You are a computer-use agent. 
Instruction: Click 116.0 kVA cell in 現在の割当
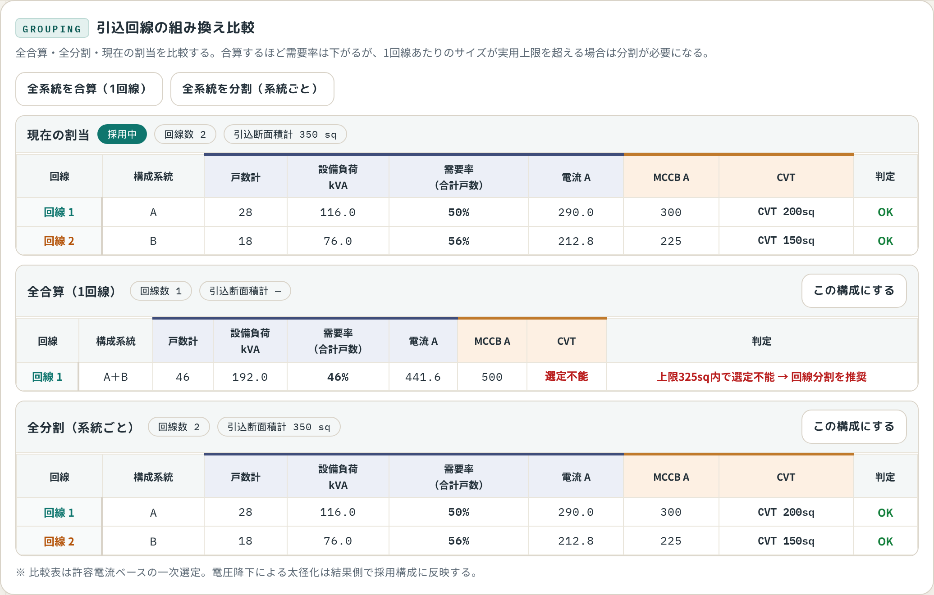point(338,212)
